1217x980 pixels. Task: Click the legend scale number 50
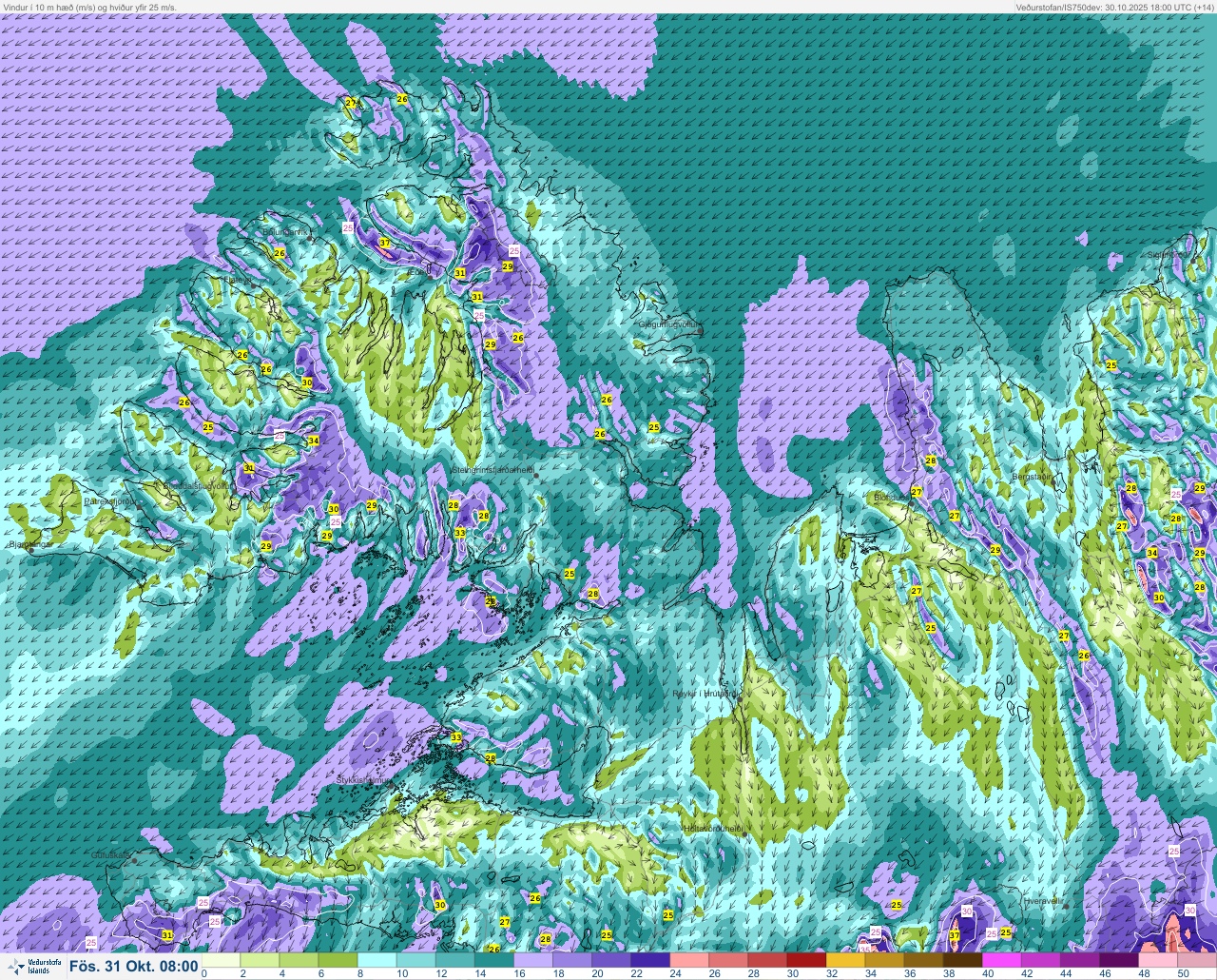1183,973
